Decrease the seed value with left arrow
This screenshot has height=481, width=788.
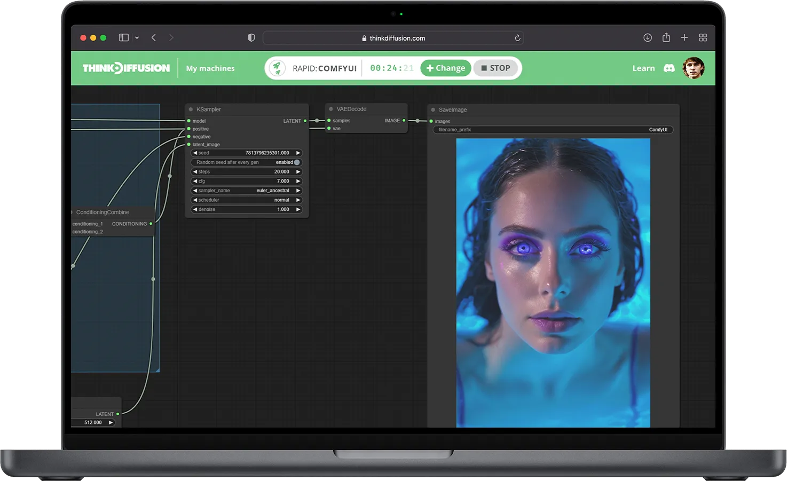pos(195,153)
